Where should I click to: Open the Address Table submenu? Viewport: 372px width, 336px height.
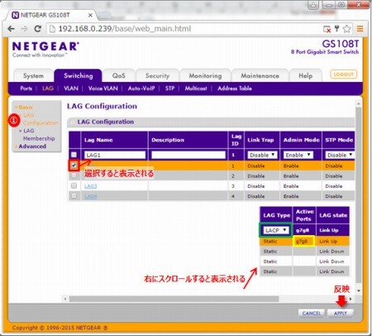[235, 89]
